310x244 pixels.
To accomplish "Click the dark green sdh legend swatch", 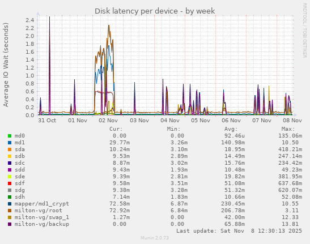I will [x=10, y=197].
